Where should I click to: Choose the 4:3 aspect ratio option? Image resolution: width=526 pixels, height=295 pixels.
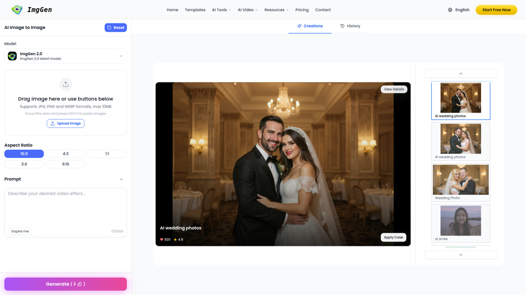point(66,154)
